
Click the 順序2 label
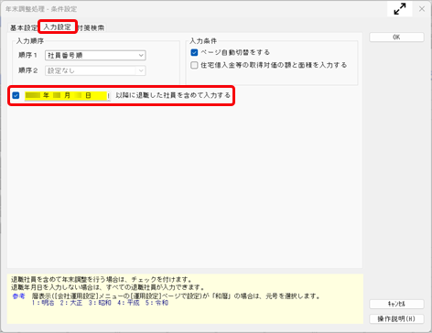click(x=27, y=70)
